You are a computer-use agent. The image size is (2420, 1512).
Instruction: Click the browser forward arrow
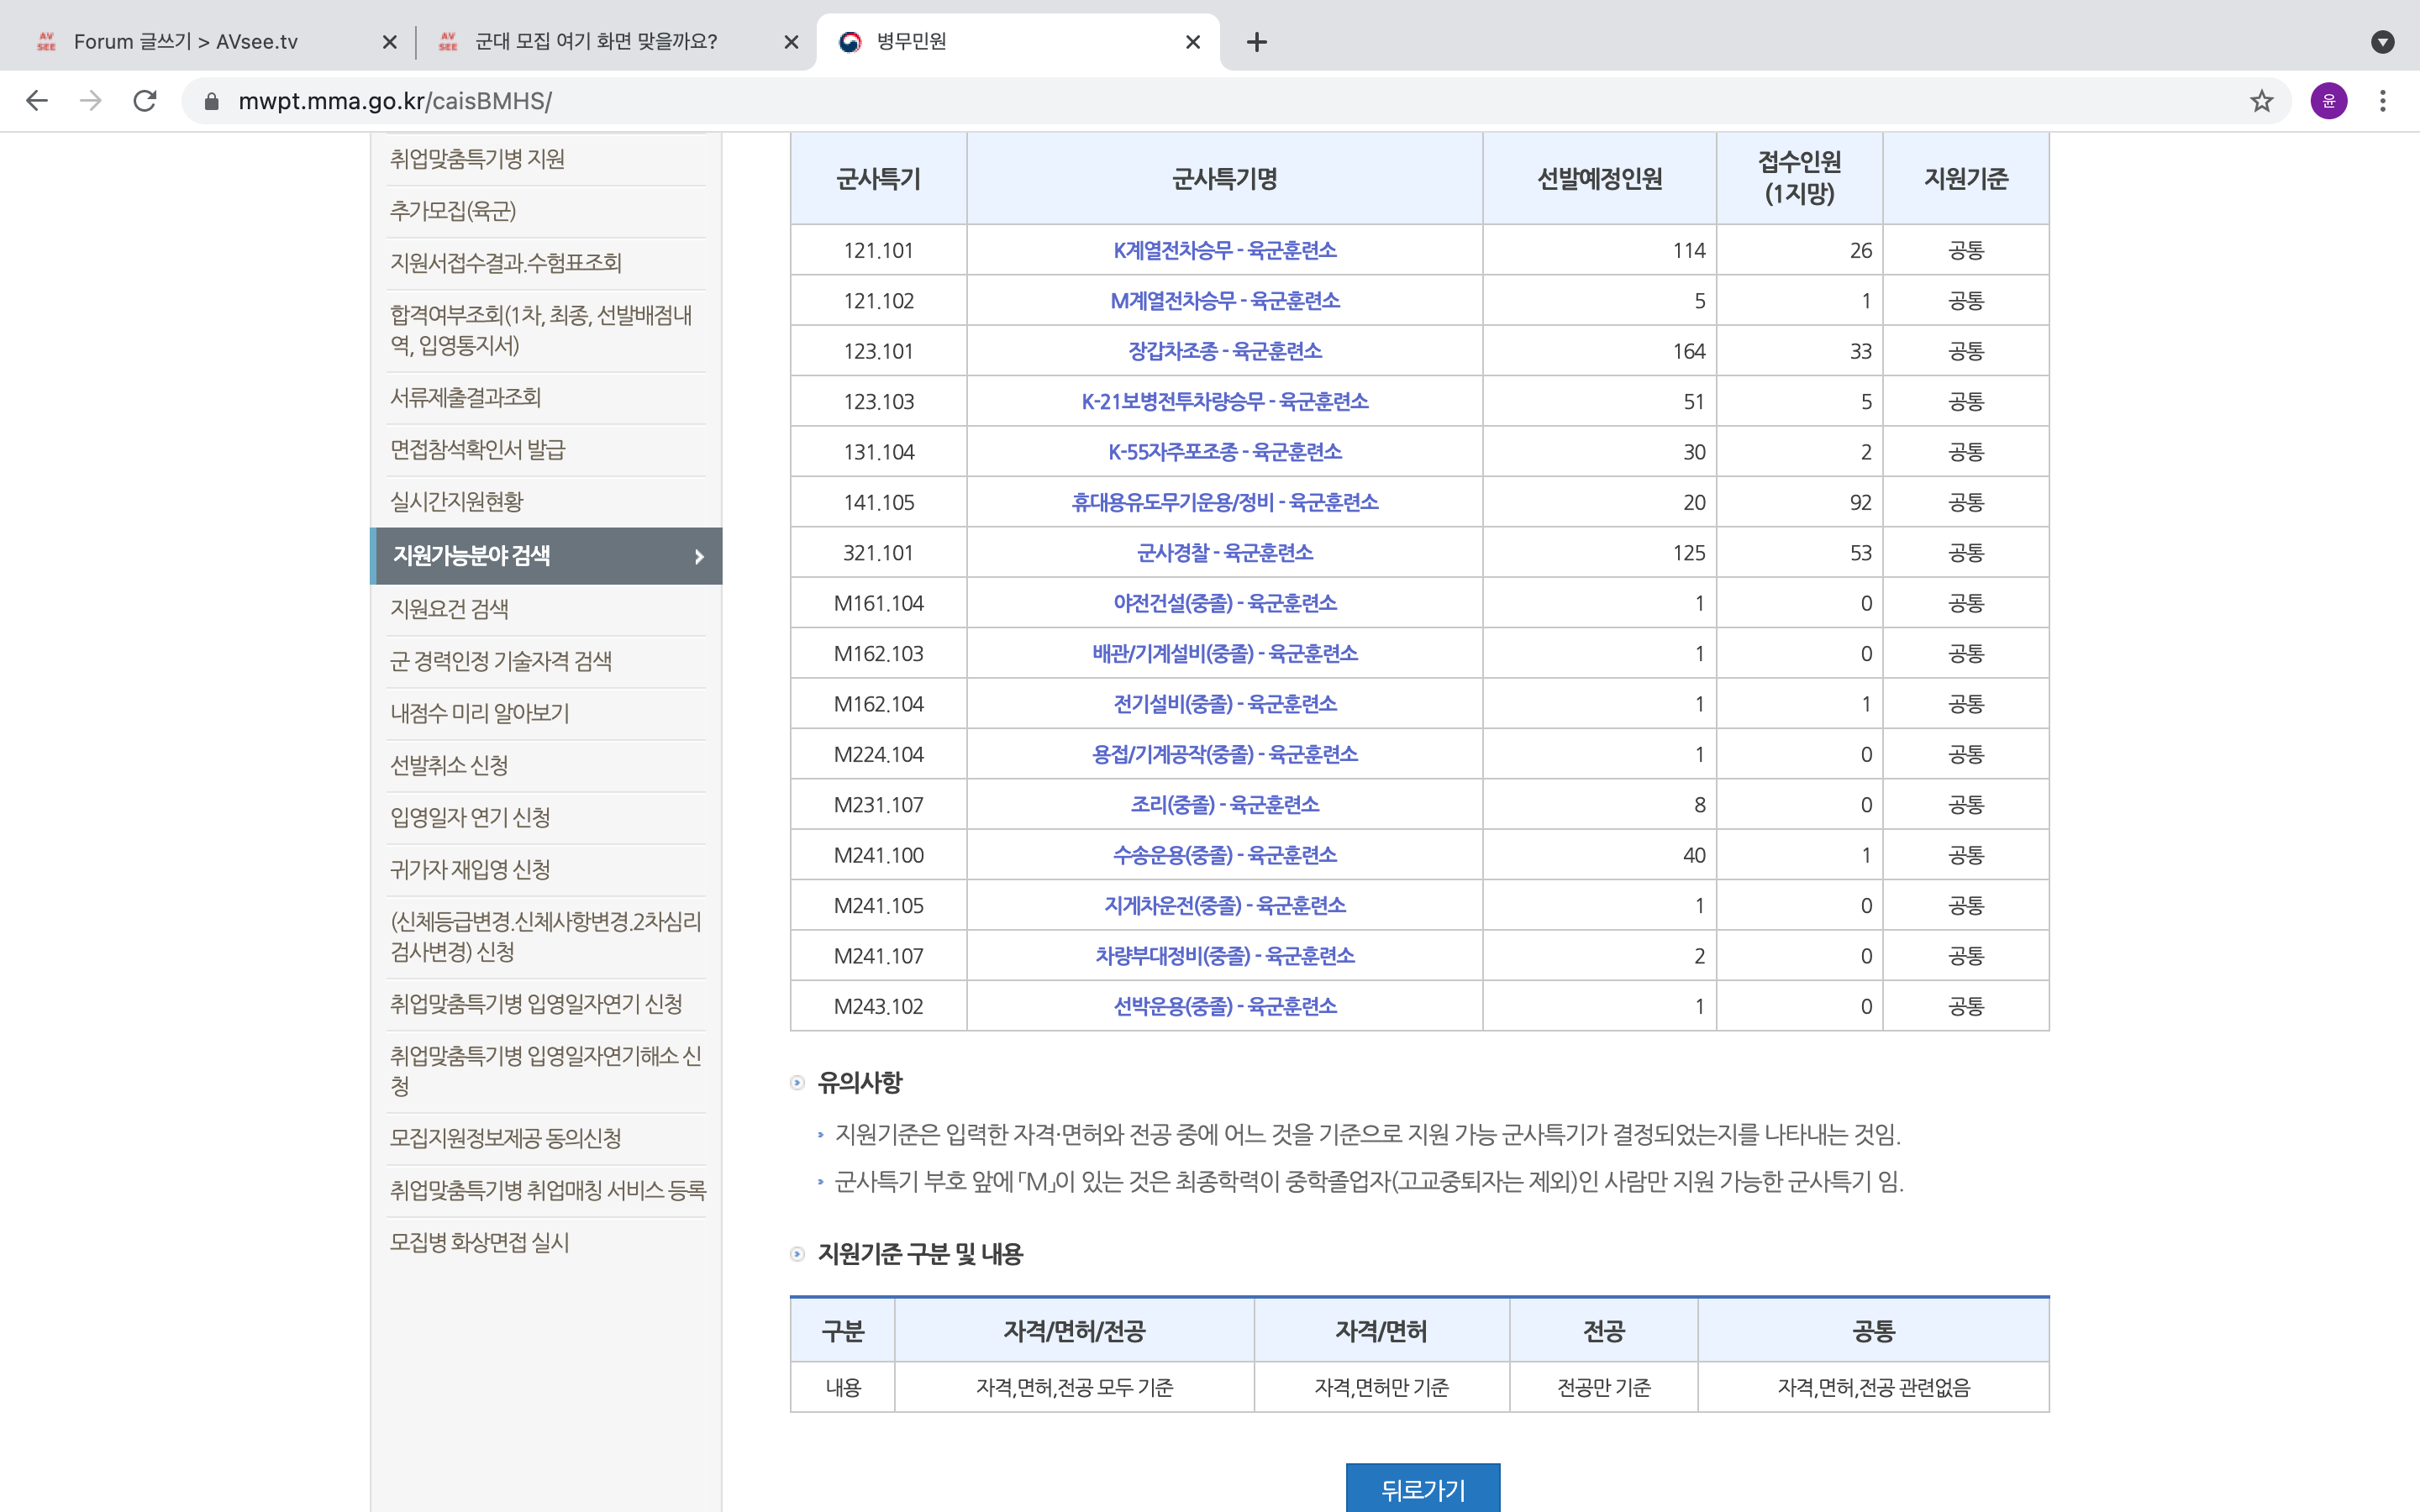91,101
